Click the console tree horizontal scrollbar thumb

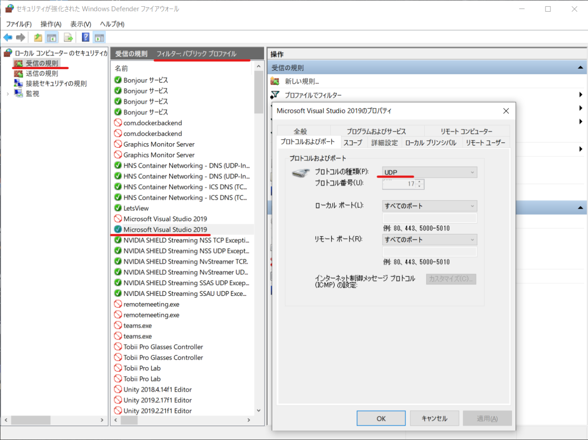(31, 420)
